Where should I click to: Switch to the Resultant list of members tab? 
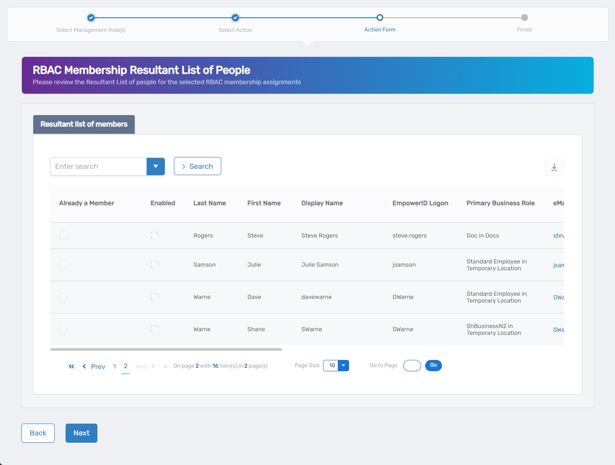pos(84,124)
